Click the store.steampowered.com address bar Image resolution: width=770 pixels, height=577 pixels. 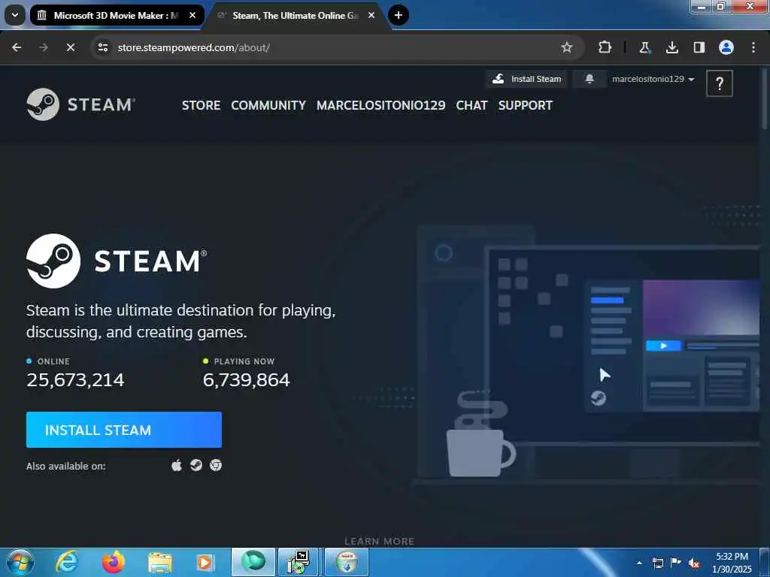tap(338, 47)
